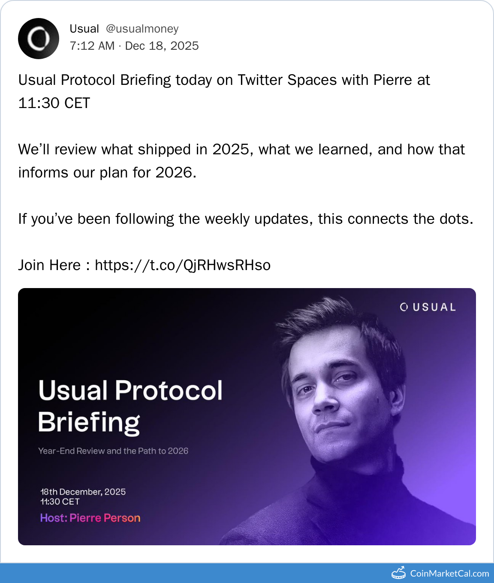
Task: Click 11:30 CET in the tweet text
Action: (x=54, y=103)
